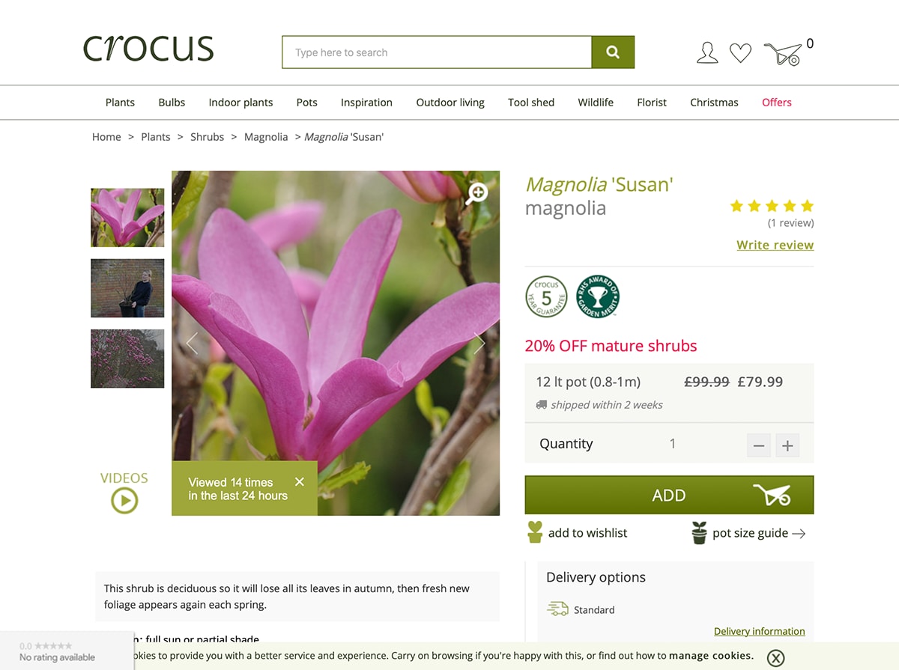This screenshot has height=670, width=899.
Task: Dismiss the 'Viewed 14 times' notification
Action: pyautogui.click(x=300, y=482)
